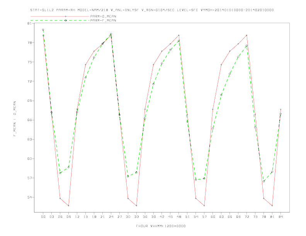Click x-axis tick label 00
306x236 pixels.
pos(43,217)
